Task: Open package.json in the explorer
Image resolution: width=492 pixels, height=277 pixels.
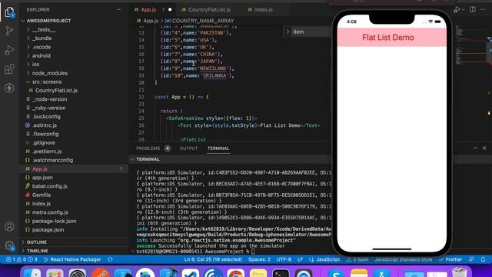Action: pyautogui.click(x=48, y=230)
